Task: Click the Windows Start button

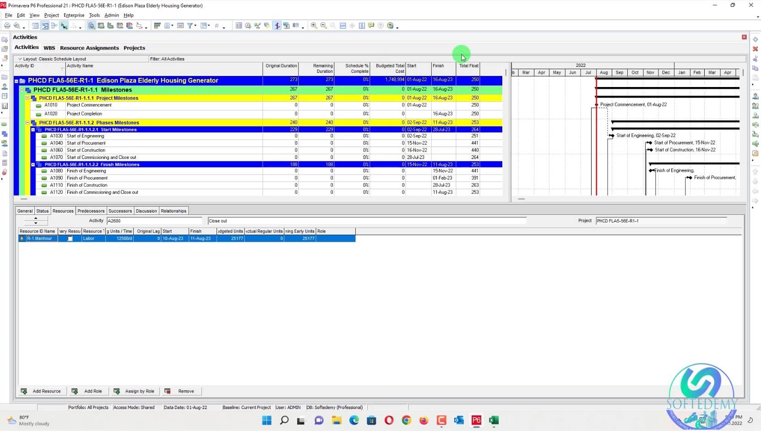Action: pos(266,420)
